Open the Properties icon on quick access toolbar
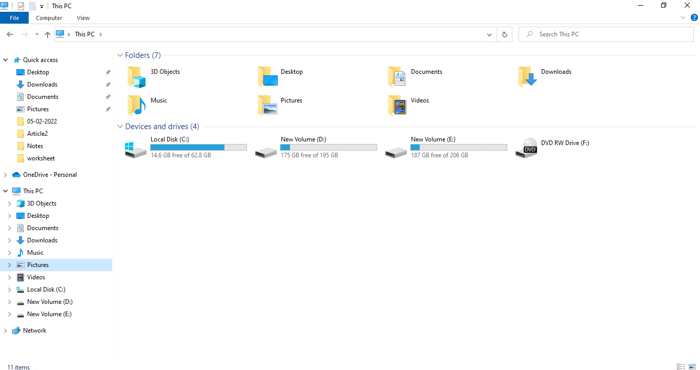The image size is (700, 370). point(21,6)
